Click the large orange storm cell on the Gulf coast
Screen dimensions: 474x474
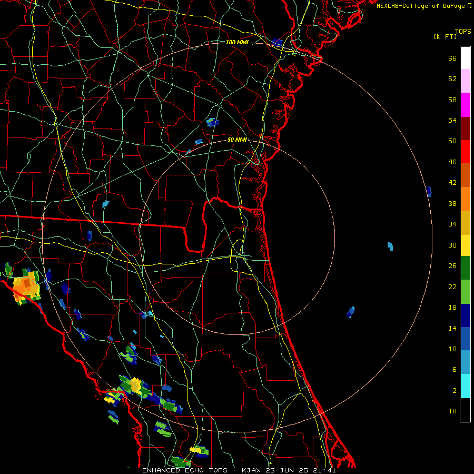26,288
